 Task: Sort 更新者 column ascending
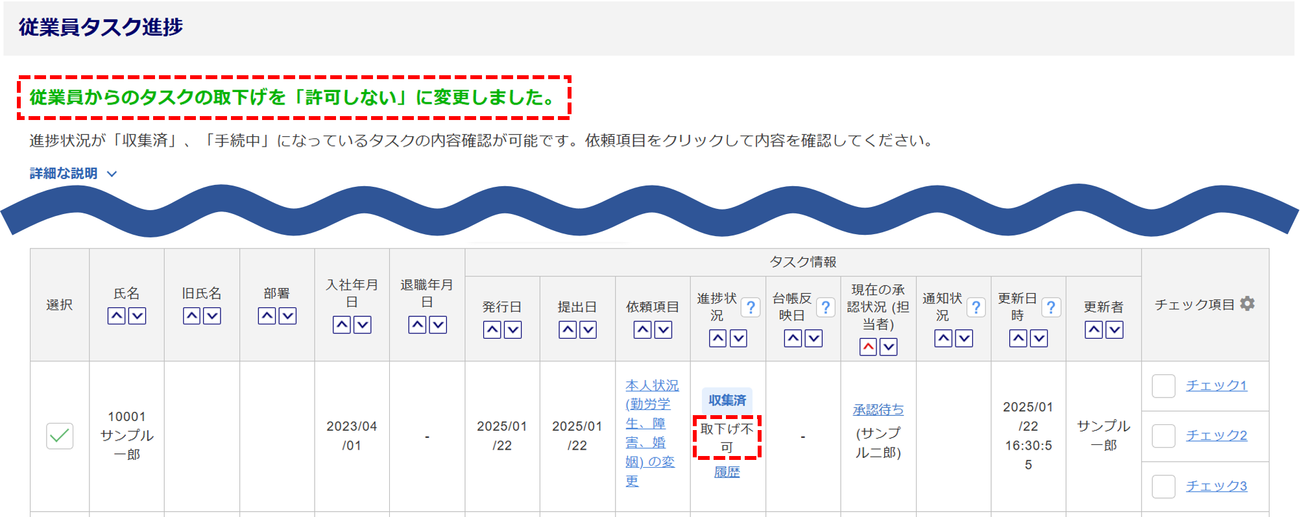pyautogui.click(x=1094, y=330)
